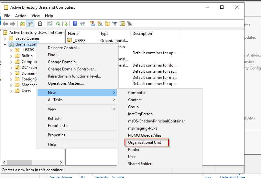
Task: Click the tree pane horizontal scrollbar thumb
Action: (x=19, y=162)
